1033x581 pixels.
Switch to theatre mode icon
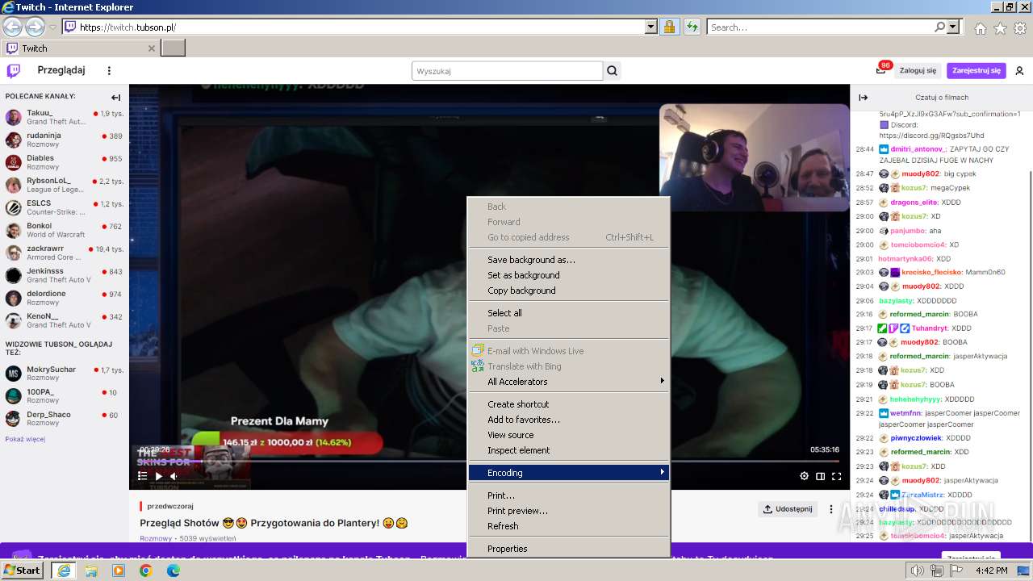tap(821, 476)
